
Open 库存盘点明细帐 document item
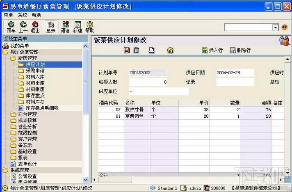42,108
